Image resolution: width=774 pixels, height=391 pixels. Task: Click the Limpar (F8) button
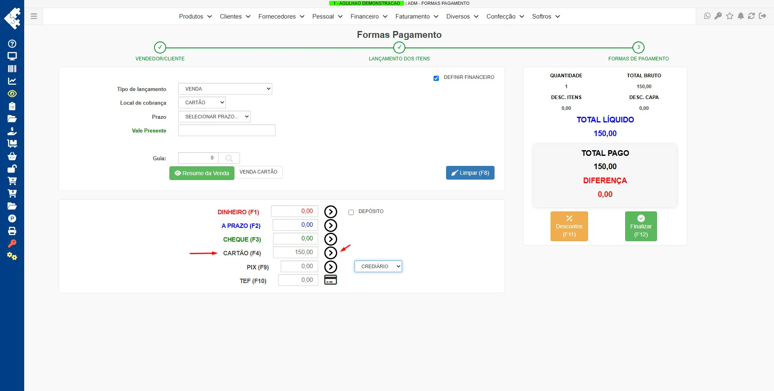(x=470, y=173)
